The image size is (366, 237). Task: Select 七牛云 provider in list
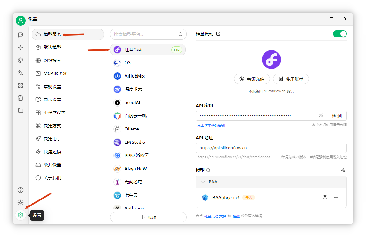click(148, 195)
